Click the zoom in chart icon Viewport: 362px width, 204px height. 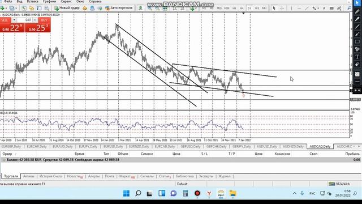pyautogui.click(x=149, y=8)
